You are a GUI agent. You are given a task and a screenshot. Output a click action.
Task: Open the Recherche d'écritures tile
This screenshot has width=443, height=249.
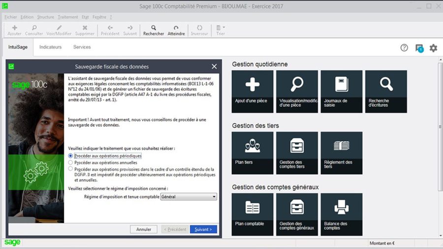[x=386, y=92]
